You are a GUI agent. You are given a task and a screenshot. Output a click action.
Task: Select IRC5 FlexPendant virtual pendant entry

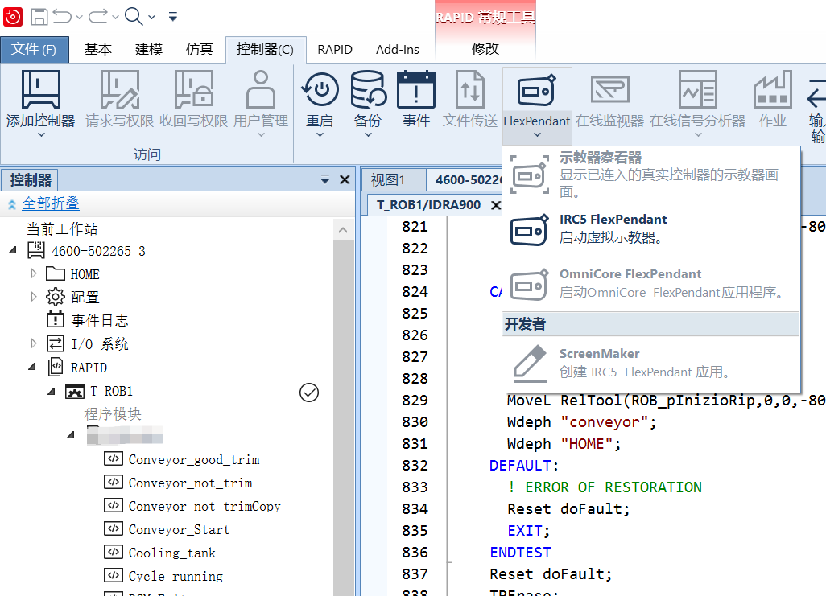(651, 229)
